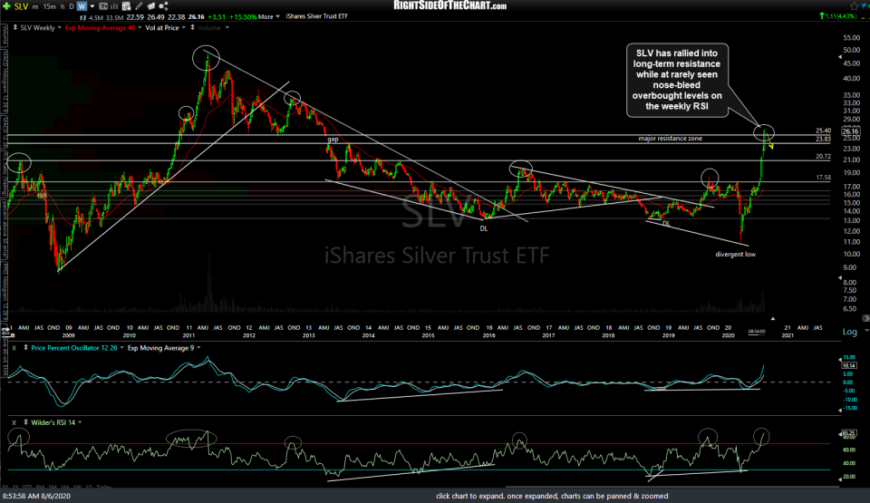The height and width of the screenshot is (503, 870).
Task: Click the RightSideOfTheChart.com logo
Action: (x=450, y=5)
